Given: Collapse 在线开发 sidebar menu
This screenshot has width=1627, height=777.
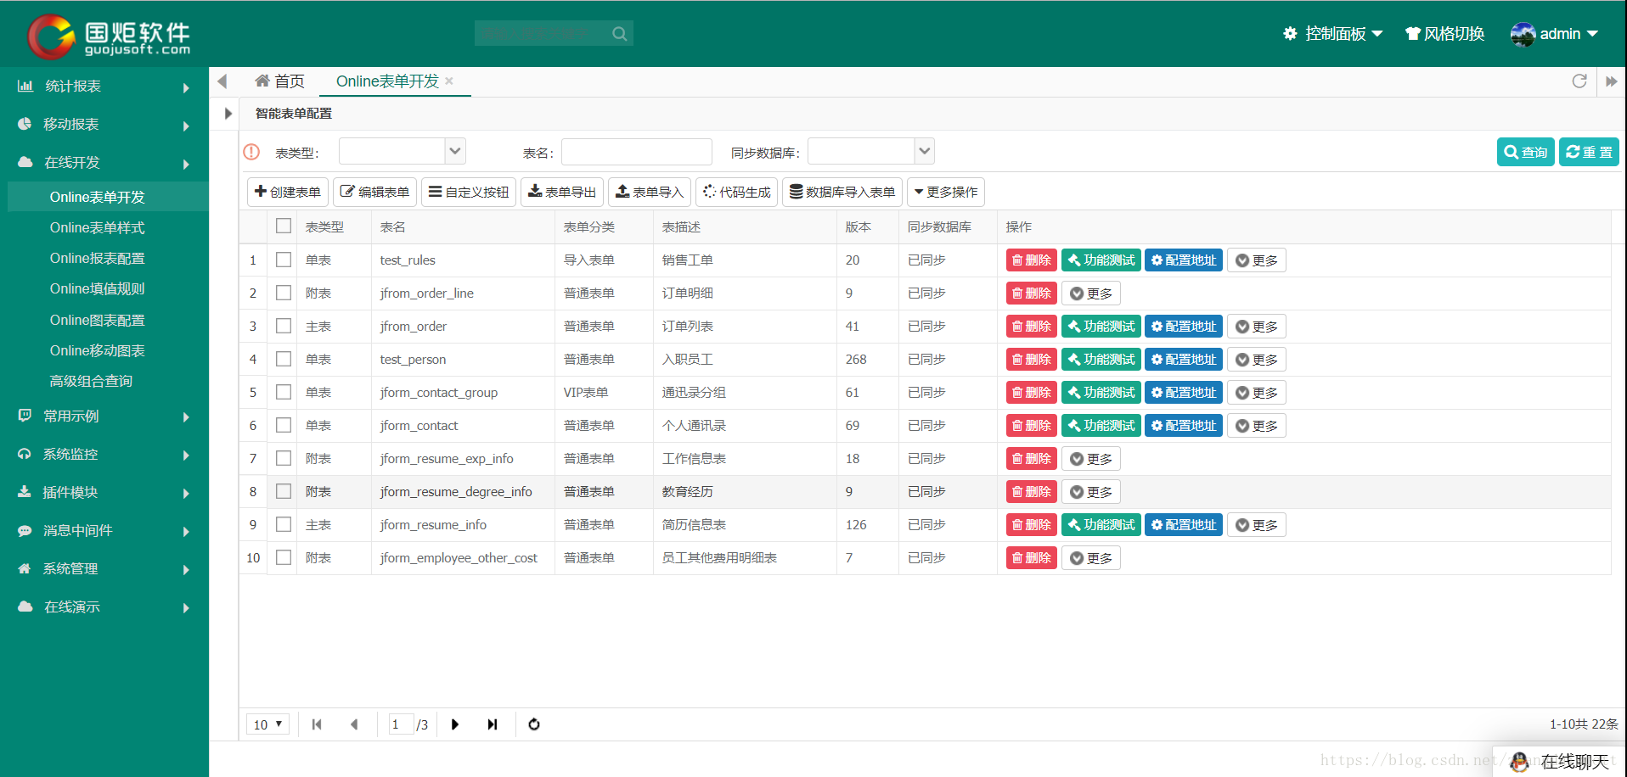Looking at the screenshot, I should 104,163.
